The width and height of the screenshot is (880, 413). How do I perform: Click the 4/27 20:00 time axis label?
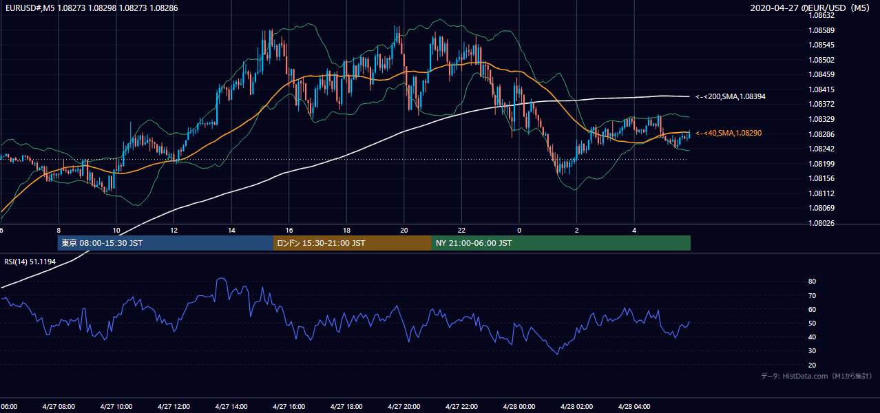tap(404, 406)
